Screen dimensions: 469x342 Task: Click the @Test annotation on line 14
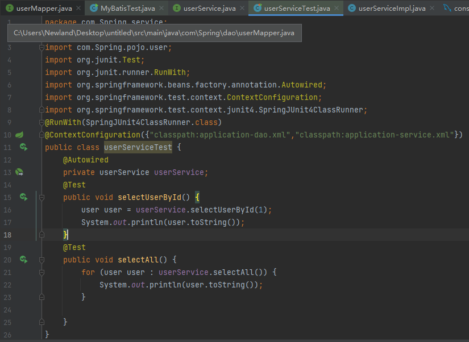(74, 185)
